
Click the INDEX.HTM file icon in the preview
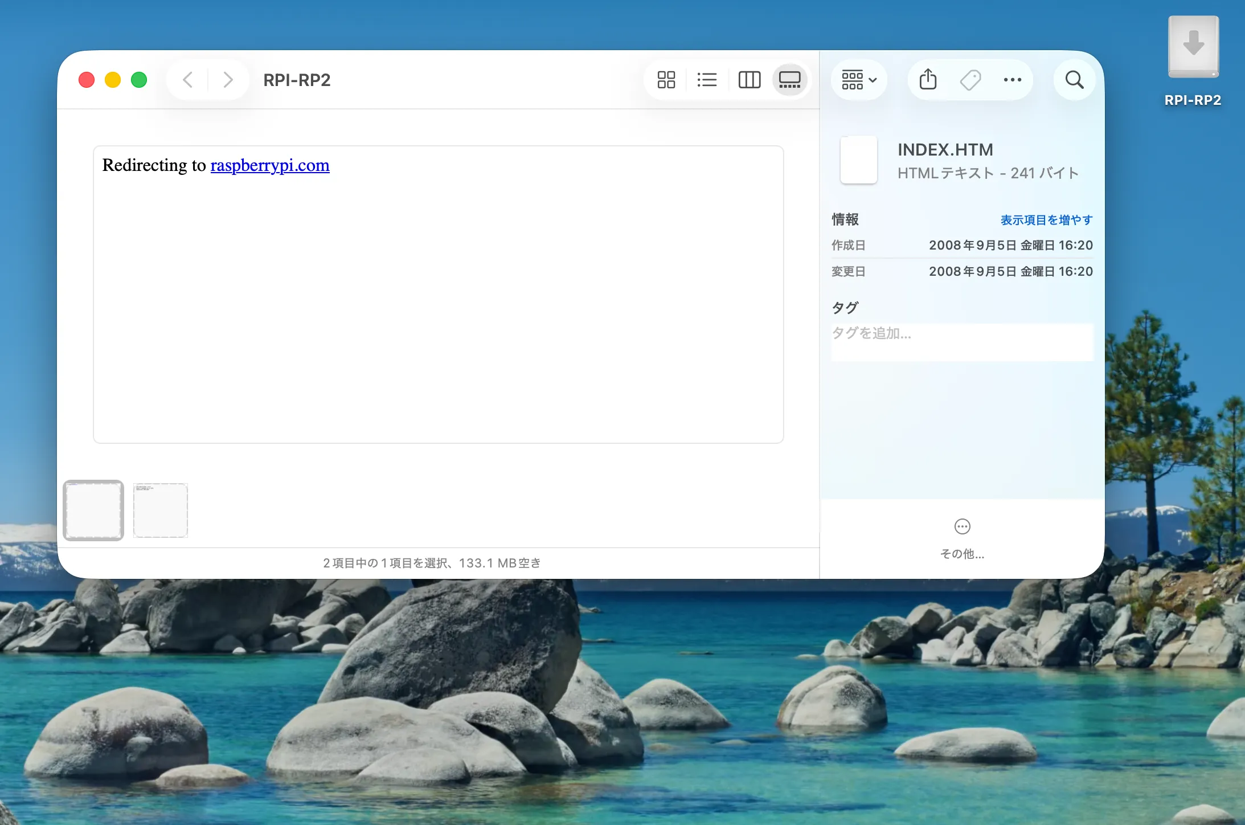click(x=859, y=160)
